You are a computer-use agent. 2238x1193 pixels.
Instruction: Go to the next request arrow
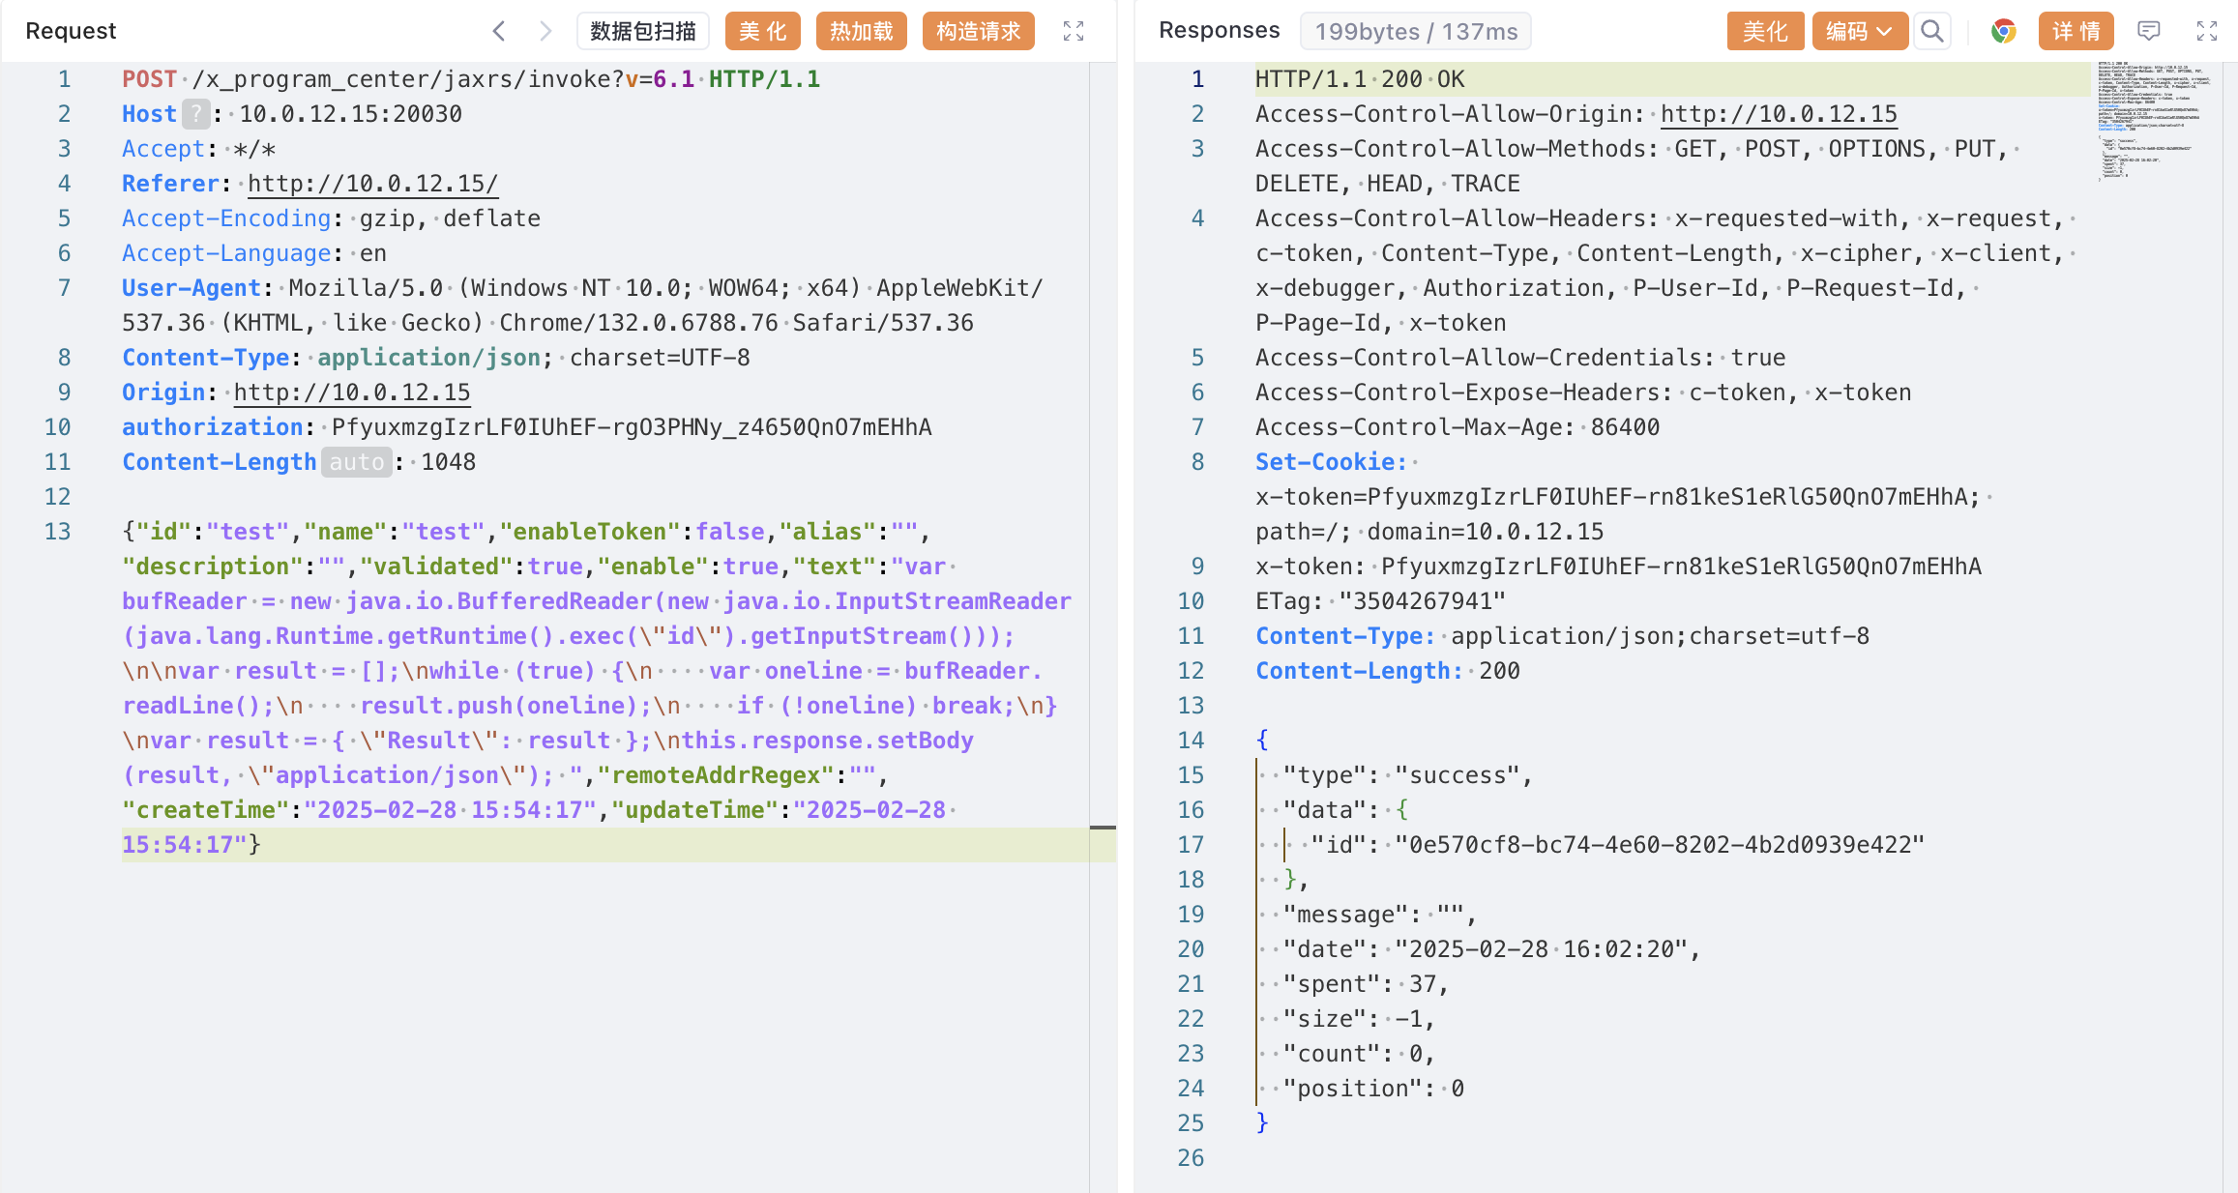[x=545, y=31]
